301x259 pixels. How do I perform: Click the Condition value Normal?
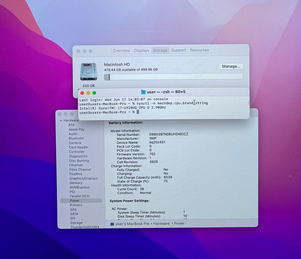coord(145,193)
